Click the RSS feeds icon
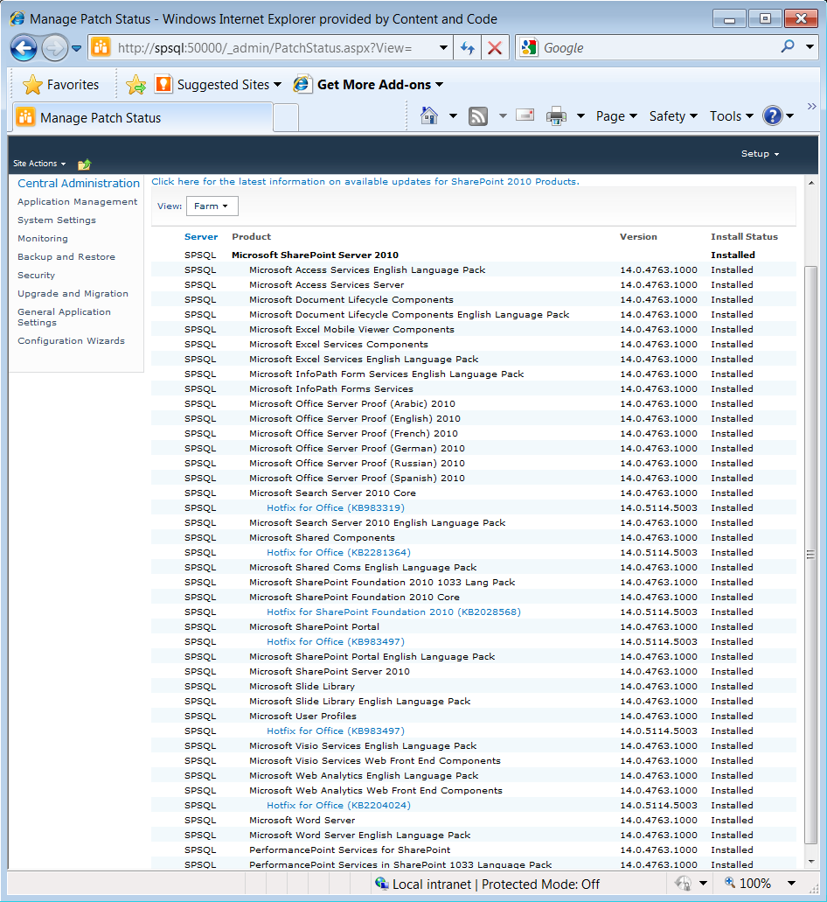This screenshot has width=827, height=902. point(478,115)
